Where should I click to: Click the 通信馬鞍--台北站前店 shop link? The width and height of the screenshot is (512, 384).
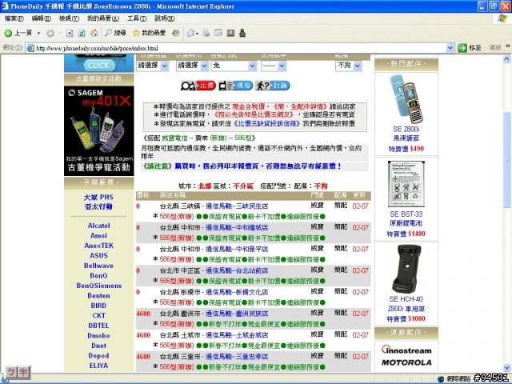pos(237,270)
